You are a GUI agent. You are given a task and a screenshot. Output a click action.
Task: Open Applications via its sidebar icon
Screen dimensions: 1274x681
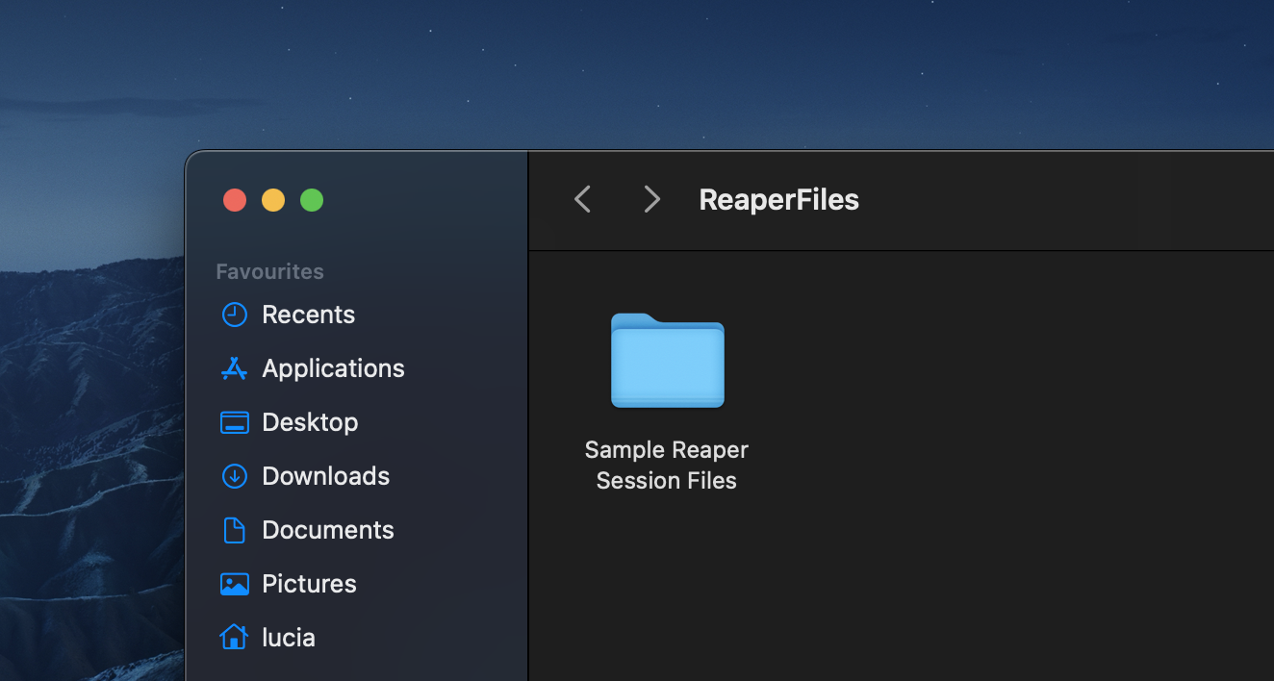[234, 368]
